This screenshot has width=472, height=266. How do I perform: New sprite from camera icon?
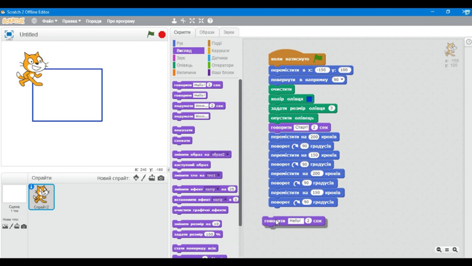[161, 178]
